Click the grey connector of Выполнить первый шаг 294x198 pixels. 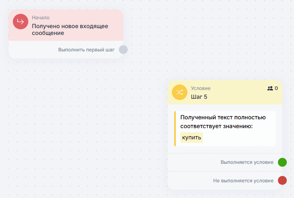pos(123,49)
